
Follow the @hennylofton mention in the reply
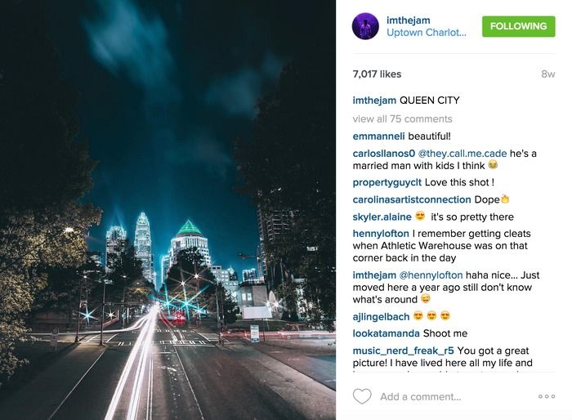click(431, 275)
